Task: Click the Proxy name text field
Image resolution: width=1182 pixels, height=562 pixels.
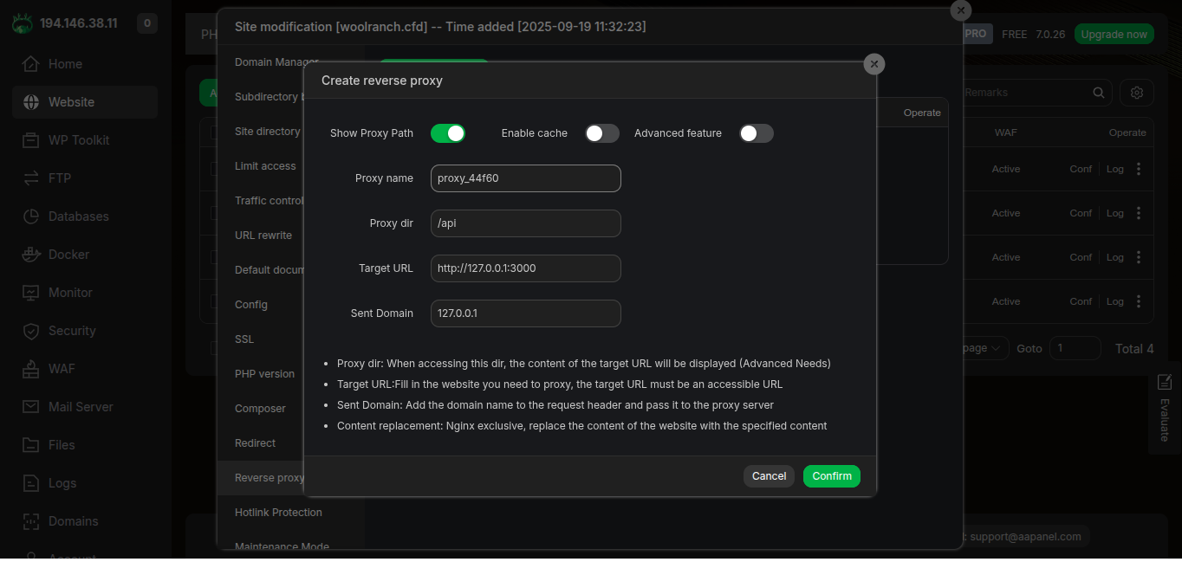Action: 526,178
